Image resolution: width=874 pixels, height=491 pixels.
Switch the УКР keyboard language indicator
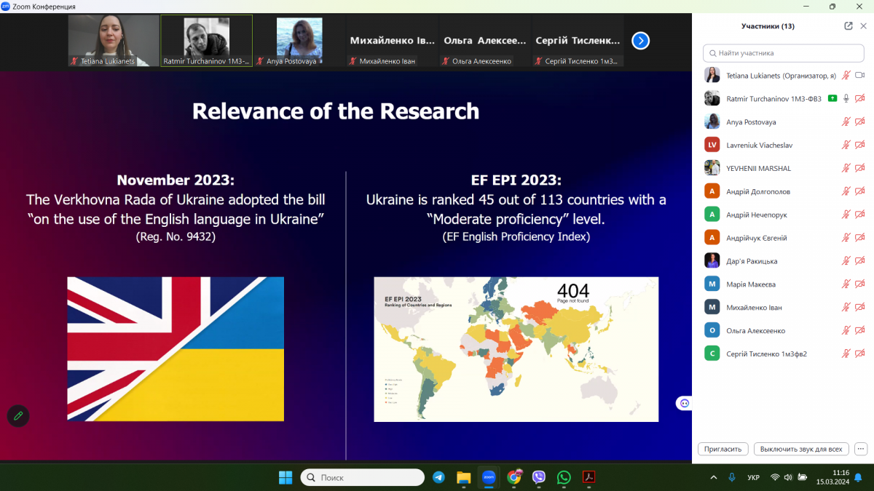754,477
